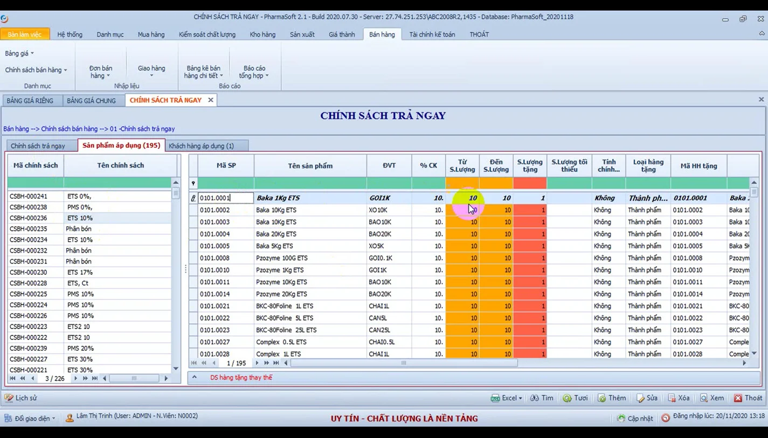Click the Cập nhật update icon
This screenshot has width=768, height=438.
pos(635,418)
